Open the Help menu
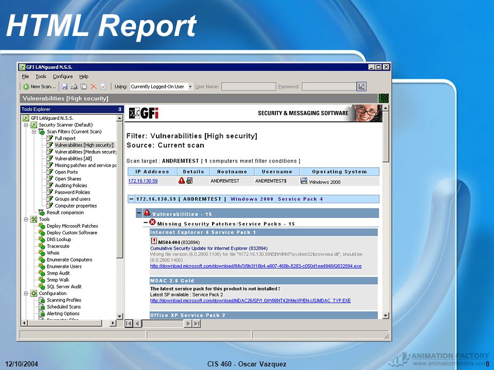This screenshot has width=494, height=370. [x=84, y=77]
